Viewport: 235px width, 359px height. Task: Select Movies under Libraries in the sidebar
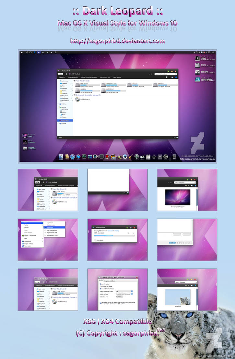[63, 112]
